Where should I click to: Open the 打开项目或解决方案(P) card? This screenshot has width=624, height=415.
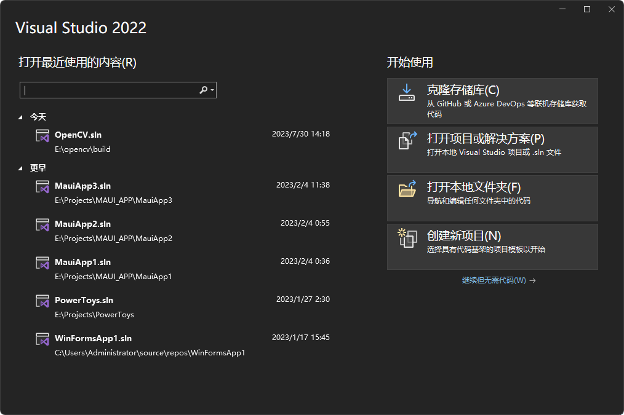[x=492, y=149]
